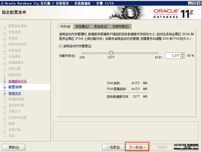Decrease memory value with spinner down arrow
Viewport: 202px width, 152px height.
pyautogui.click(x=182, y=57)
